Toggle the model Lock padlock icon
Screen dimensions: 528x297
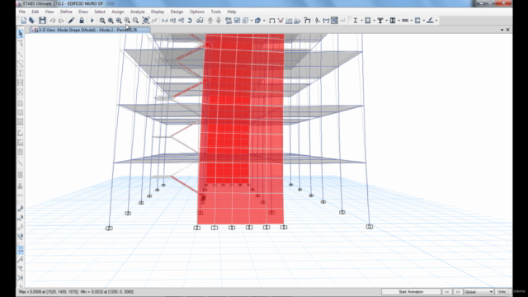(82, 21)
